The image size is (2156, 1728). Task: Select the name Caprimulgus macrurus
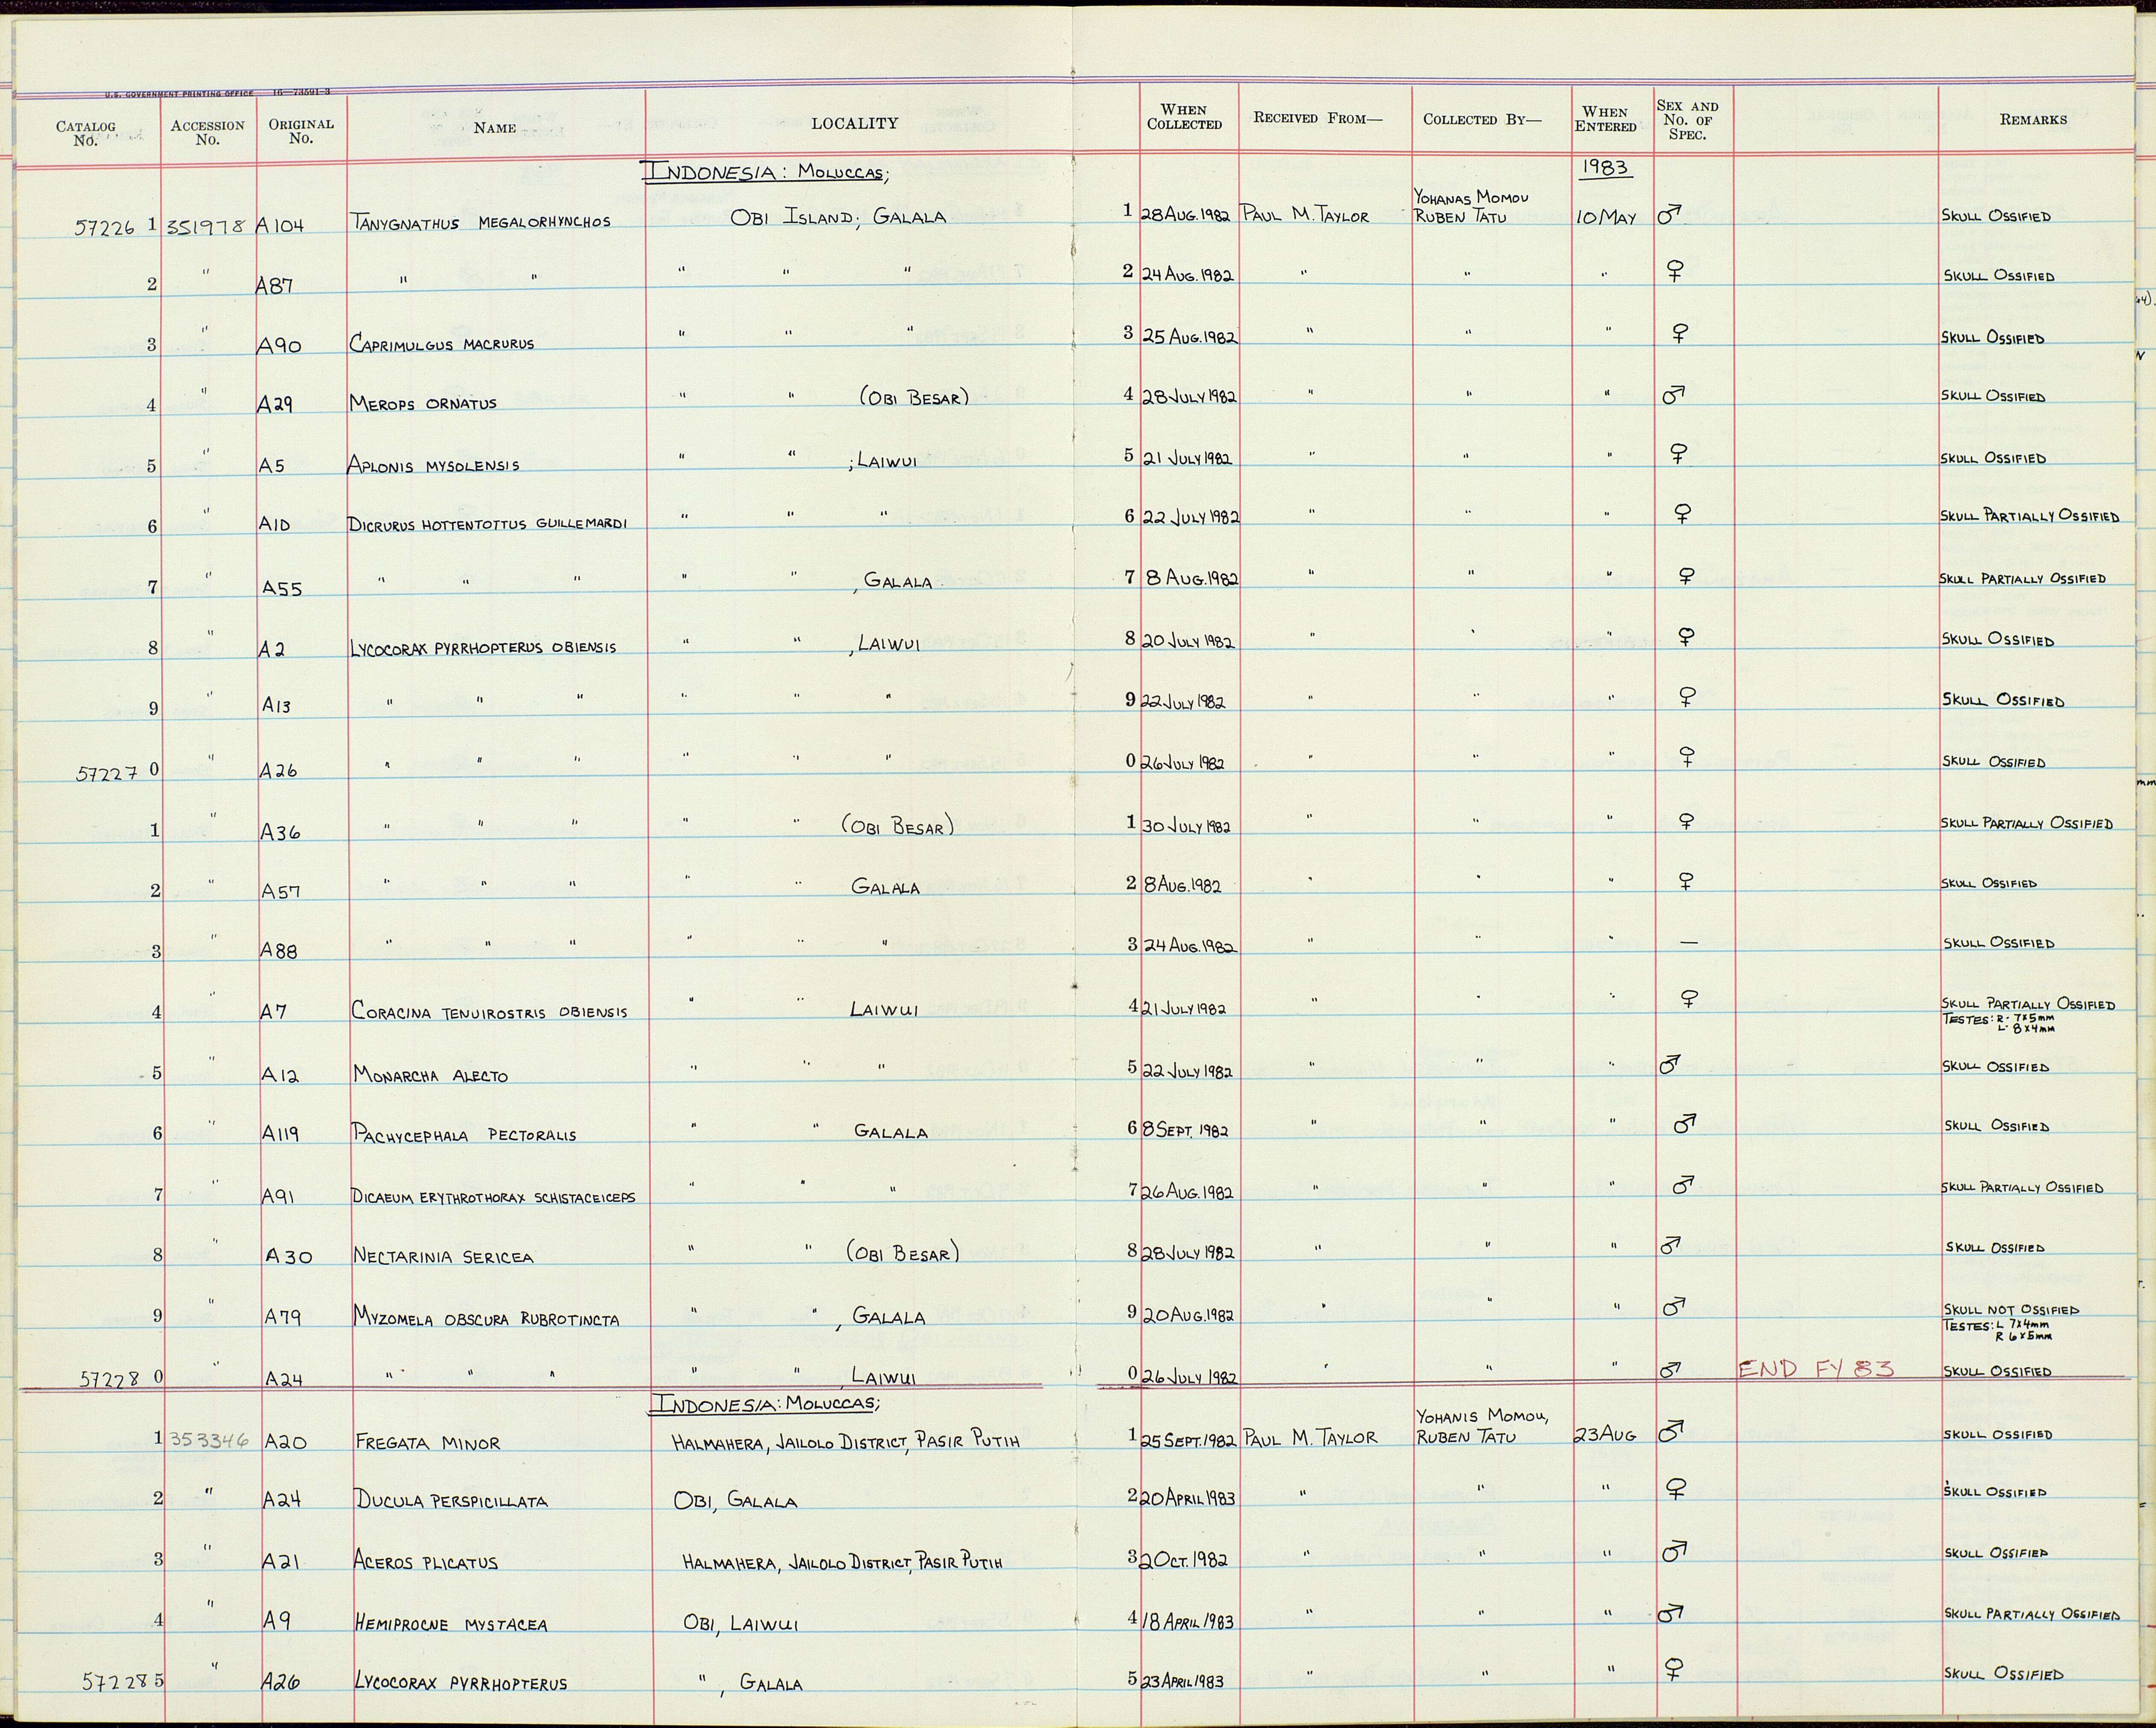441,343
